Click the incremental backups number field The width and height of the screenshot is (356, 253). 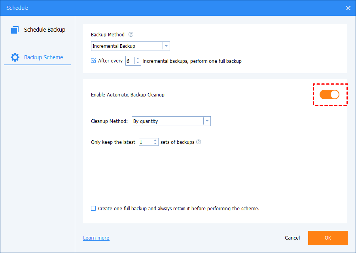[130, 61]
